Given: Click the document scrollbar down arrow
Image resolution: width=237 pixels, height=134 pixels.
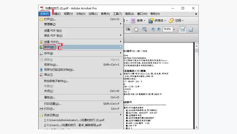Looking at the screenshot, I should (x=196, y=127).
